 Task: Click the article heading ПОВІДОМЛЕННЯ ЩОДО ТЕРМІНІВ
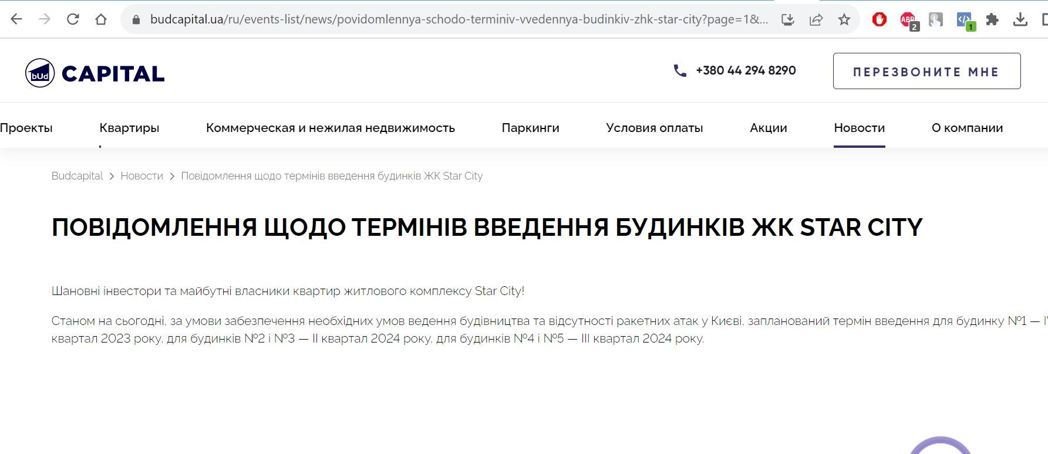click(487, 227)
